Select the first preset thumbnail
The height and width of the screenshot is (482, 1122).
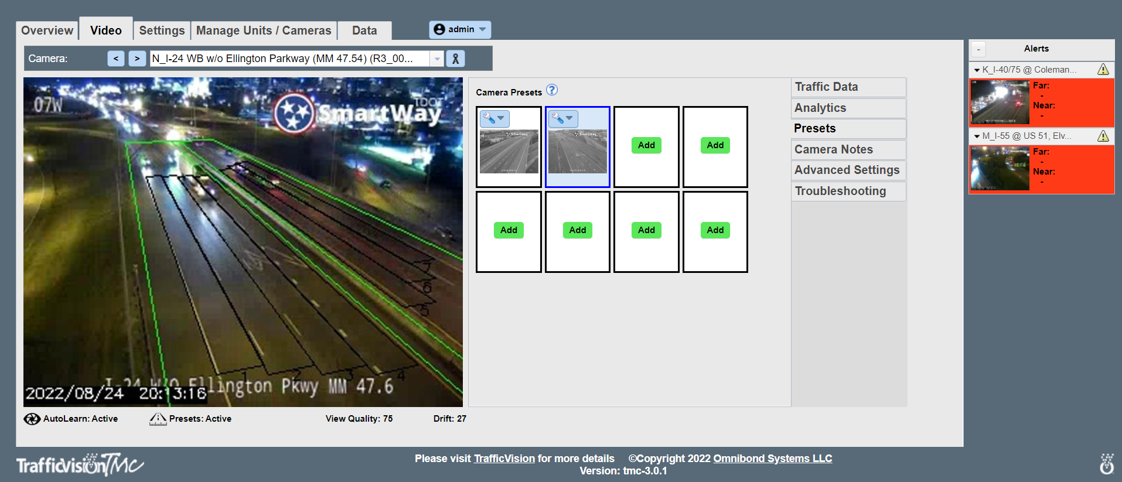(509, 152)
